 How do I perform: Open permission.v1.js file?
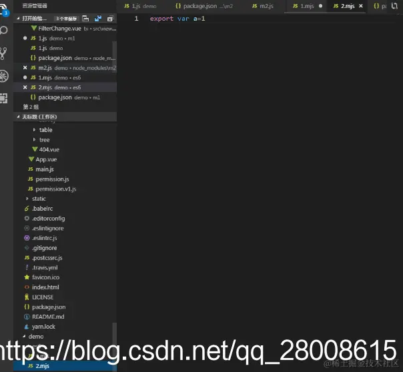pyautogui.click(x=65, y=189)
